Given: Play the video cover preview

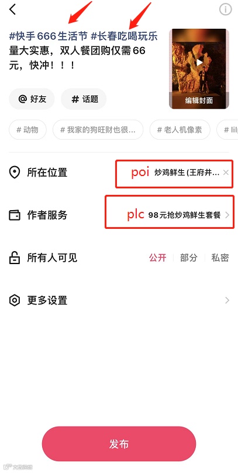Looking at the screenshot, I should [x=199, y=62].
